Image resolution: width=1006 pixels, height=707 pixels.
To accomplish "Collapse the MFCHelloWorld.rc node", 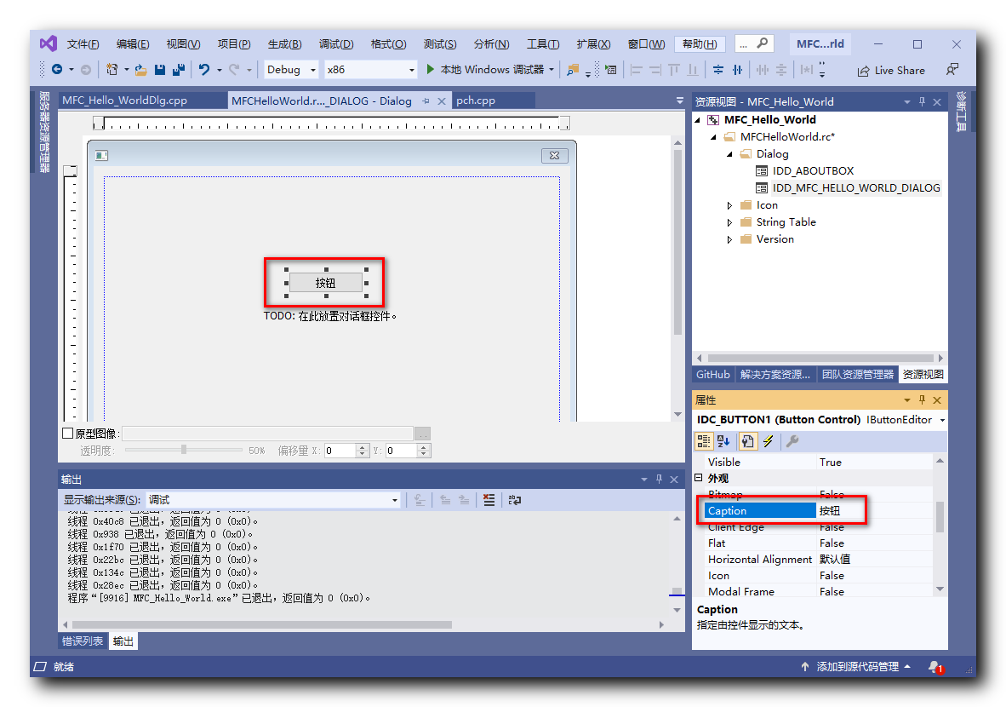I will point(713,137).
